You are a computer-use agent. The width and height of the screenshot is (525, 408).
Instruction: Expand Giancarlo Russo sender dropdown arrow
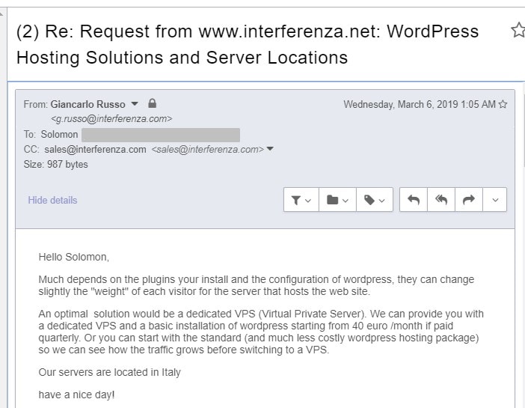(135, 104)
